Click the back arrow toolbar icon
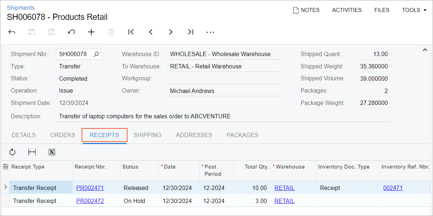Screen dimensions: 433x216 pos(12,32)
